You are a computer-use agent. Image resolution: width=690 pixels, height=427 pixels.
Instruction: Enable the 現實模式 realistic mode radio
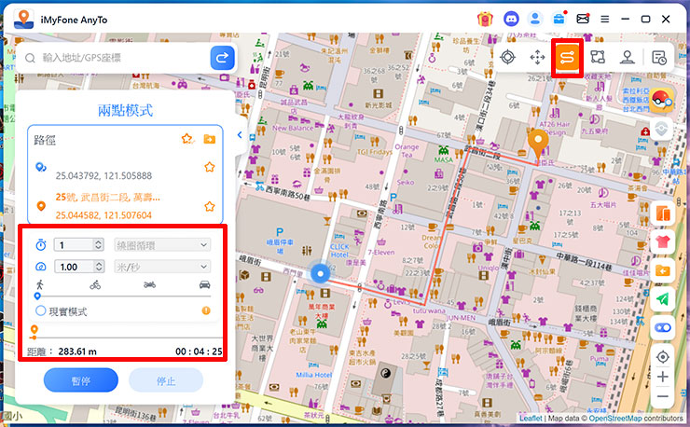point(40,310)
